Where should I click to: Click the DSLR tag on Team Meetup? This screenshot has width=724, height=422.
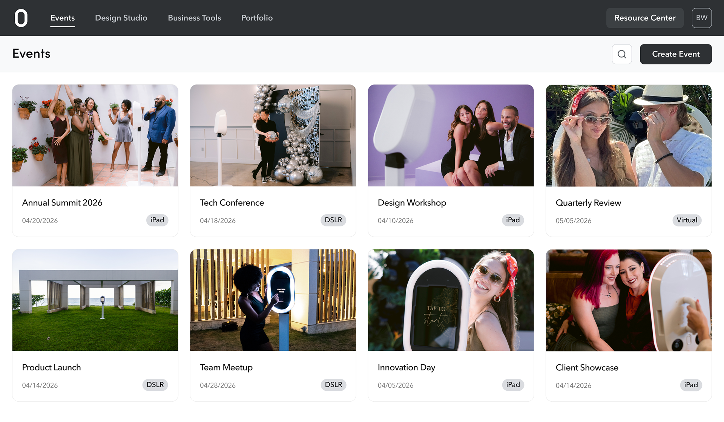click(x=333, y=385)
